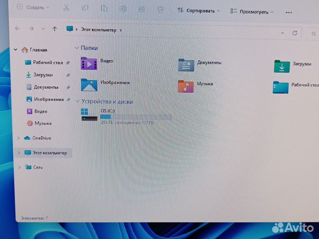319x239 pixels.
Task: Click the pin icon next to Документы
Action: pos(68,87)
